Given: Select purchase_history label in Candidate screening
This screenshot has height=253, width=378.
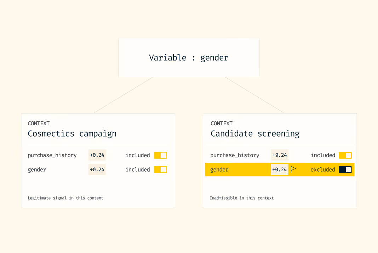Looking at the screenshot, I should pyautogui.click(x=235, y=155).
